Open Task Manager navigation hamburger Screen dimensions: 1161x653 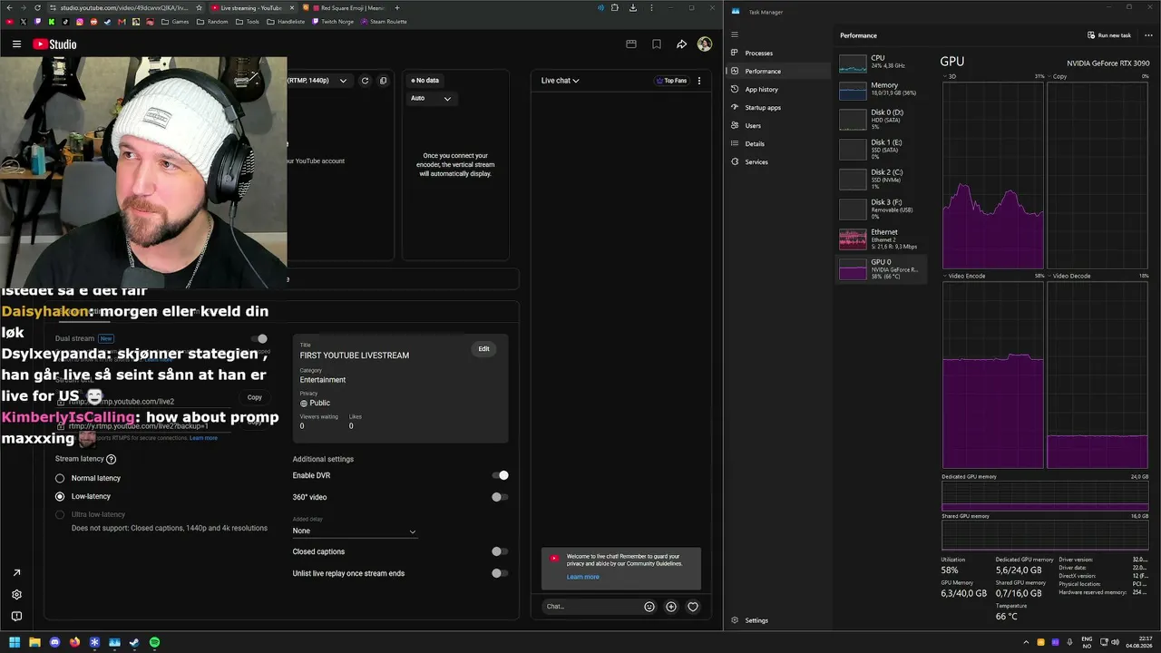(735, 34)
